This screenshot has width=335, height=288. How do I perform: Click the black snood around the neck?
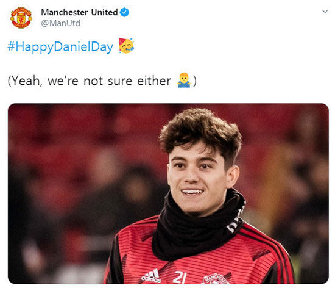pyautogui.click(x=197, y=227)
